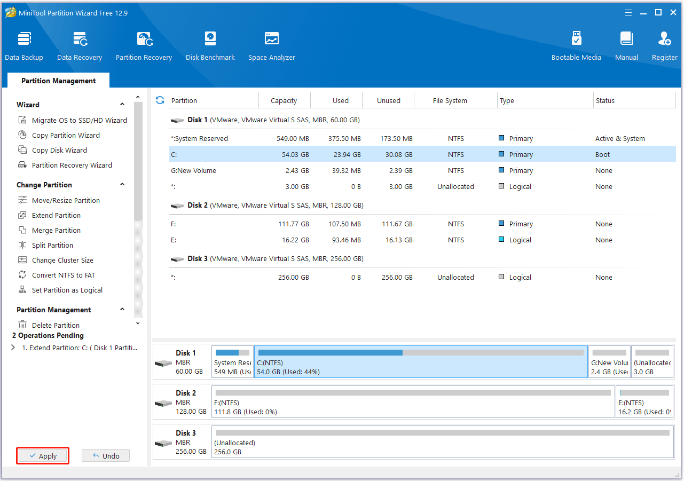The width and height of the screenshot is (684, 481).
Task: Select C:(NTFS) block in disk map
Action: pyautogui.click(x=421, y=361)
